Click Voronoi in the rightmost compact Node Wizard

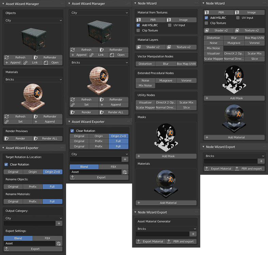(x=254, y=43)
